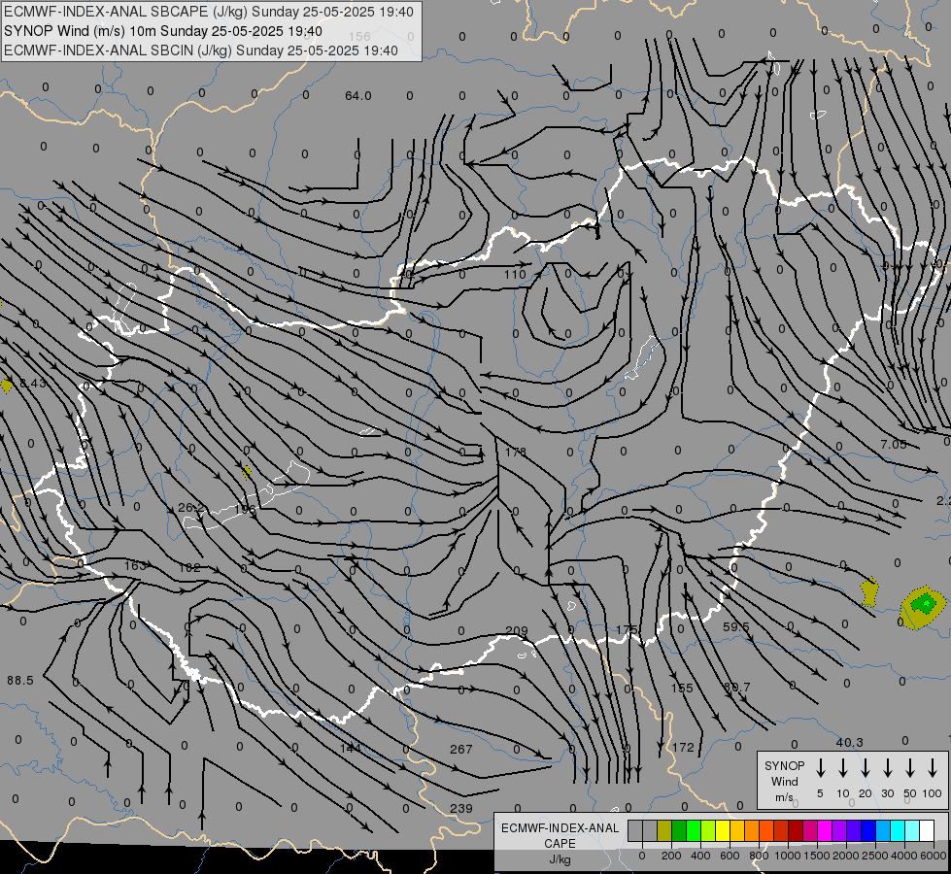The height and width of the screenshot is (874, 951).
Task: Click the J/kg unit label in legend
Action: point(560,859)
